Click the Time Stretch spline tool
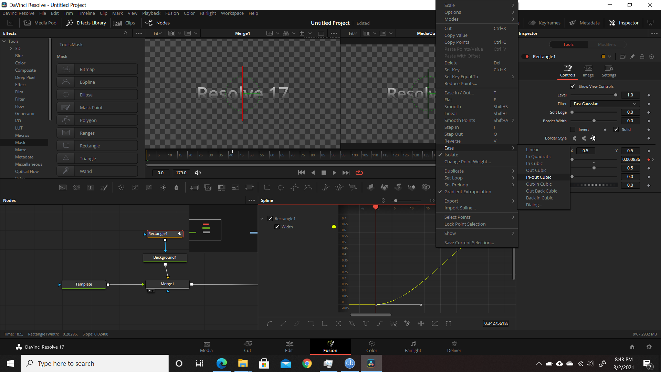661x372 pixels. [421, 323]
